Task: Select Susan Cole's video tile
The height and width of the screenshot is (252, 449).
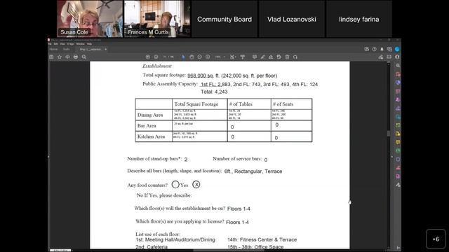Action: [x=90, y=19]
